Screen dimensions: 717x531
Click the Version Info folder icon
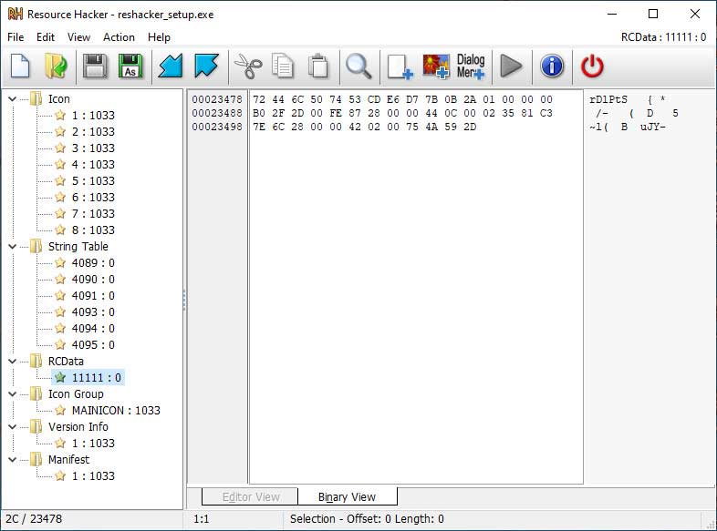coord(36,427)
